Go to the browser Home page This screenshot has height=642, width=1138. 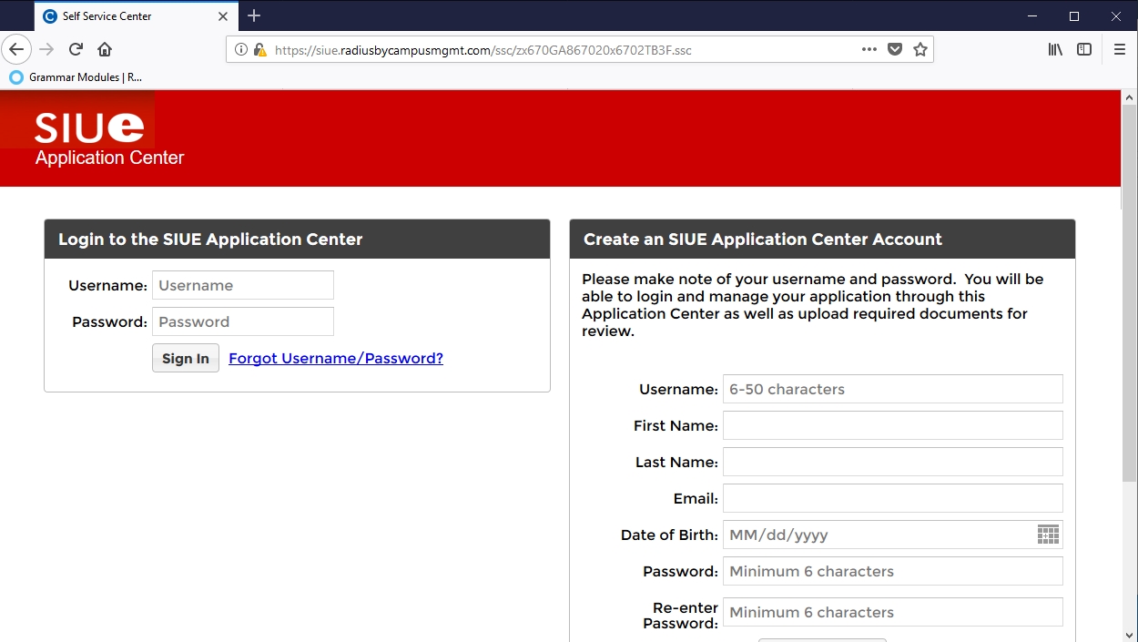pos(105,49)
